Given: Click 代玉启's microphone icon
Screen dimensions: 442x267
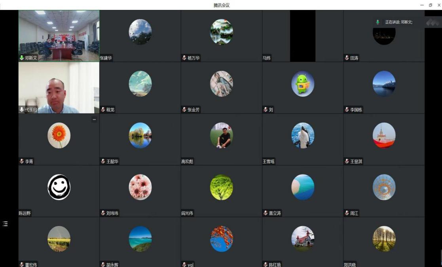Looking at the screenshot, I should (x=21, y=110).
